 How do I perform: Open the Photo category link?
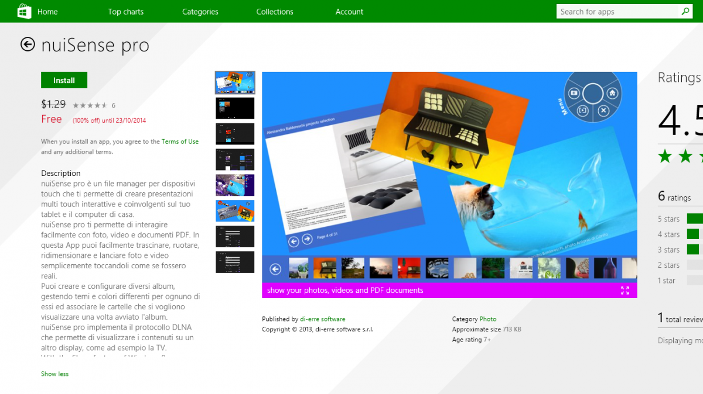pos(488,319)
